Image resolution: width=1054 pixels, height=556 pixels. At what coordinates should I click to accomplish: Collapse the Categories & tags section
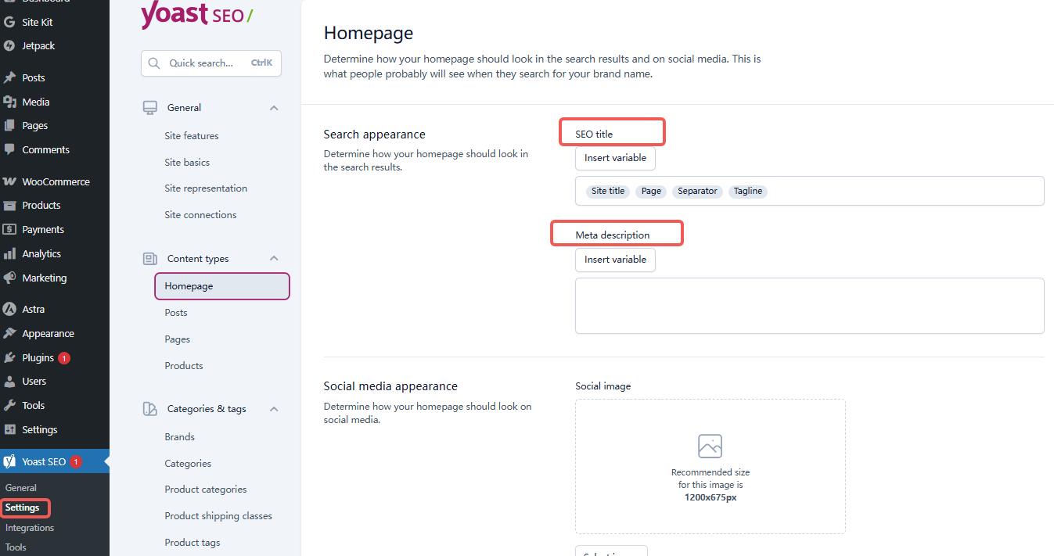[x=274, y=408]
